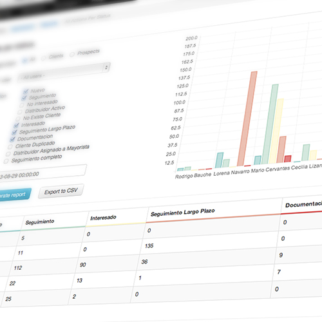Viewport: 322px width, 322px height.
Task: Enable Distribuidor Asignado a Mayorista checkbox
Action: point(8,154)
